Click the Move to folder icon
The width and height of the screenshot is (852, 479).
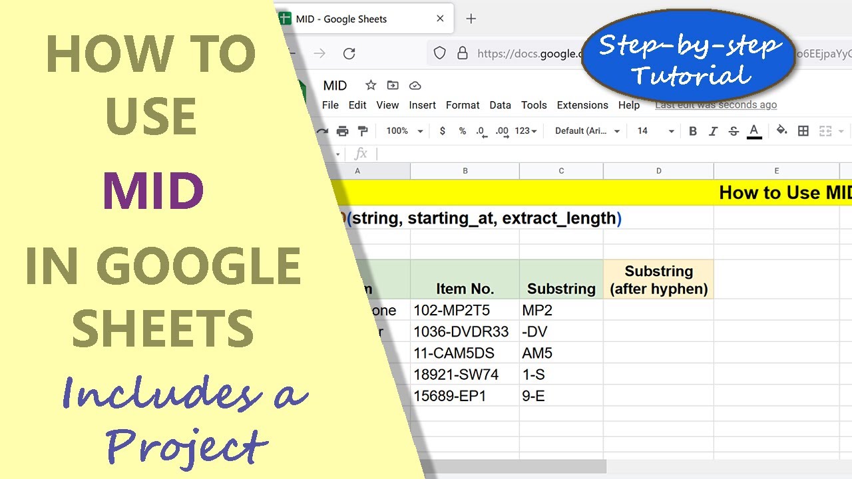393,85
